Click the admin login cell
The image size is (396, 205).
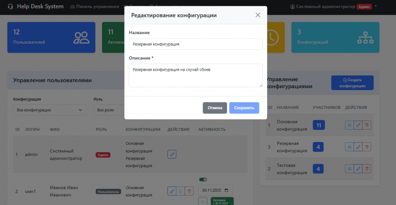[x=31, y=154]
